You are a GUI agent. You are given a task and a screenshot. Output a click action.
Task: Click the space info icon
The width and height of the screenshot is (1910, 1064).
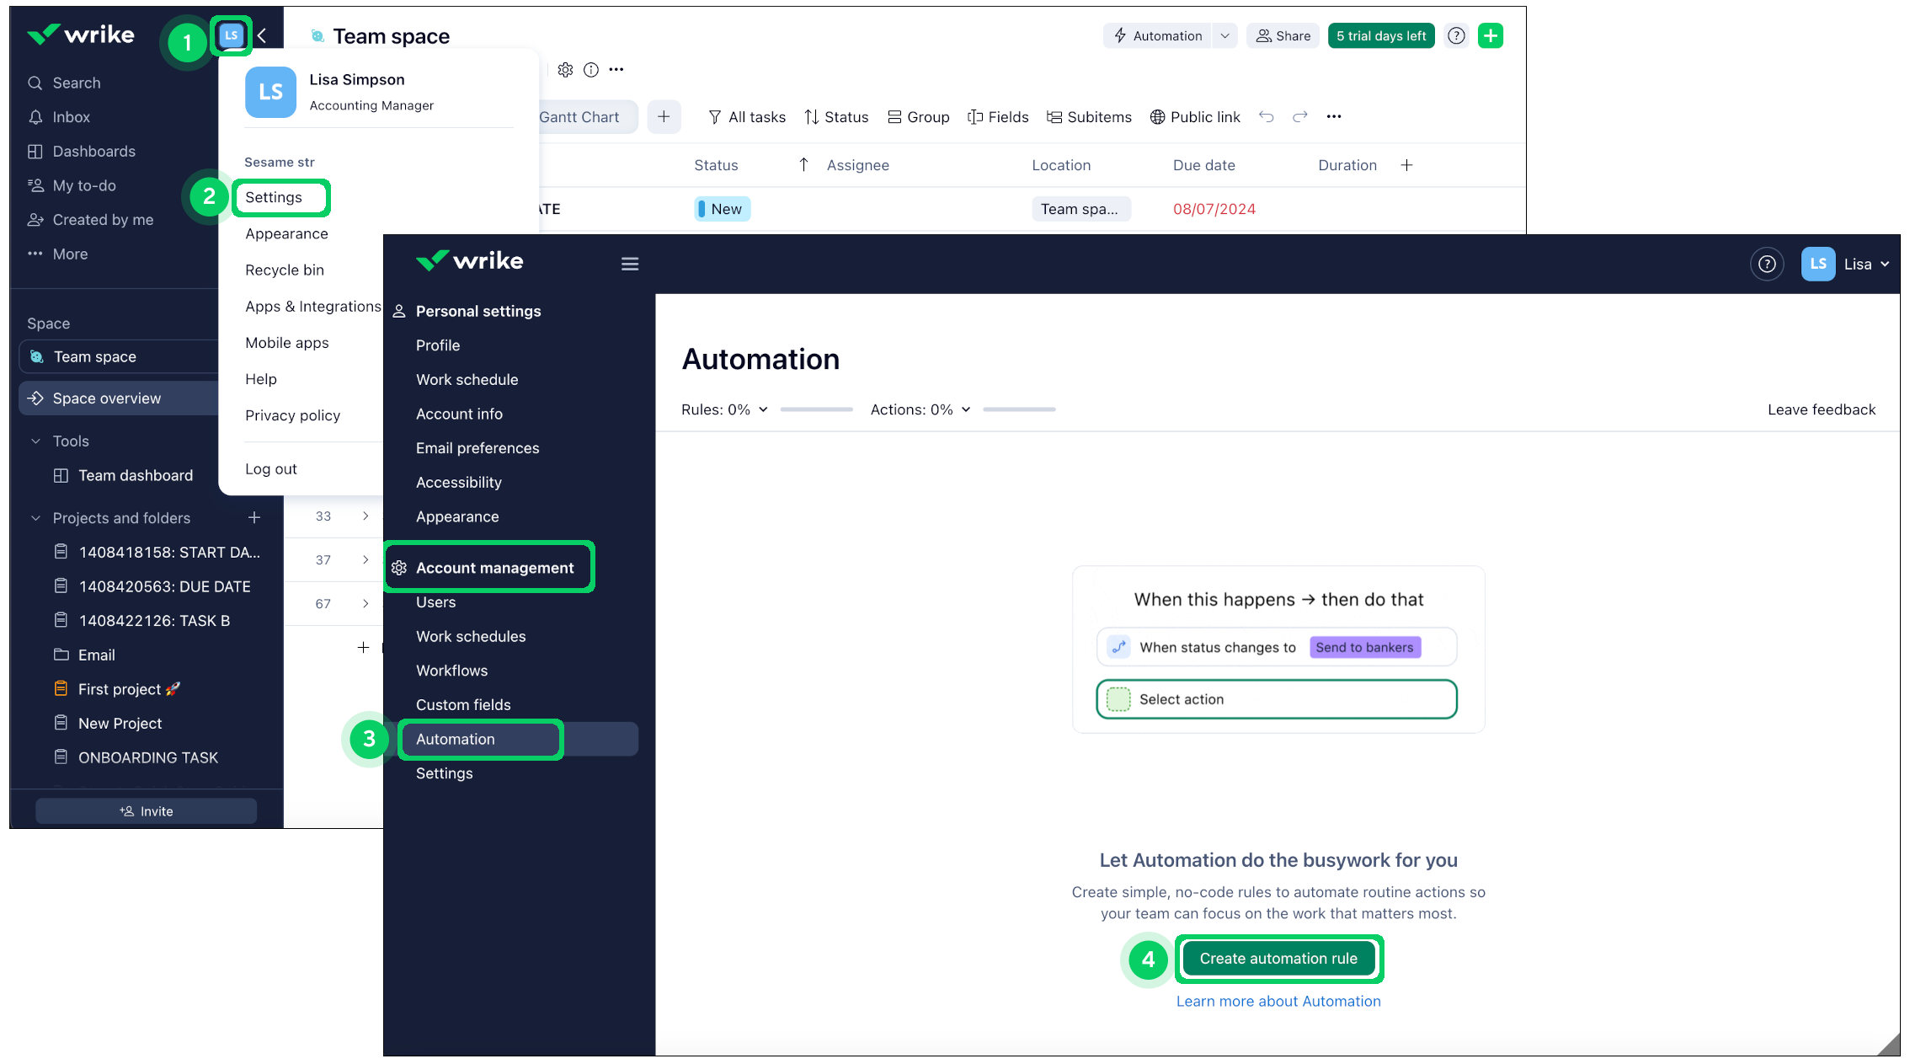(591, 70)
